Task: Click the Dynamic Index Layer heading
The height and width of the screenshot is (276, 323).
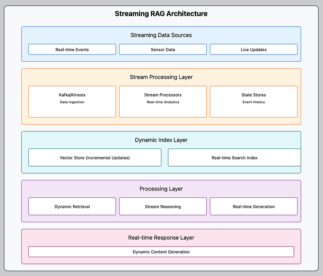Action: [x=161, y=140]
